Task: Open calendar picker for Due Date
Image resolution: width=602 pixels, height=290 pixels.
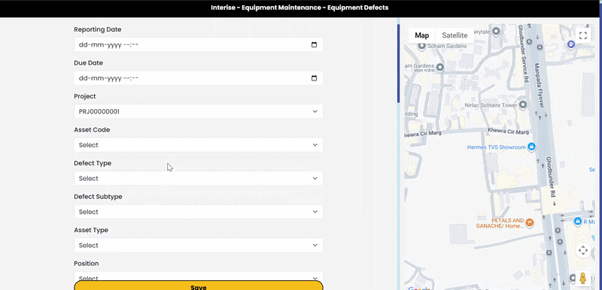Action: click(x=314, y=78)
